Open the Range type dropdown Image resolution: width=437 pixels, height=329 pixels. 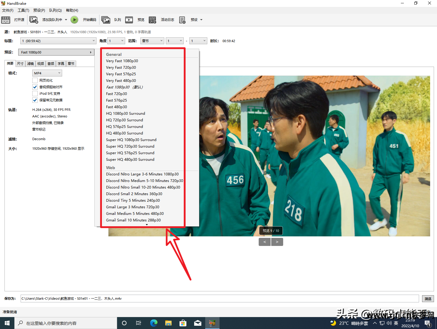[152, 41]
